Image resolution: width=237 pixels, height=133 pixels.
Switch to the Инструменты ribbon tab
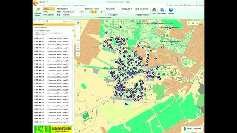click(53, 6)
